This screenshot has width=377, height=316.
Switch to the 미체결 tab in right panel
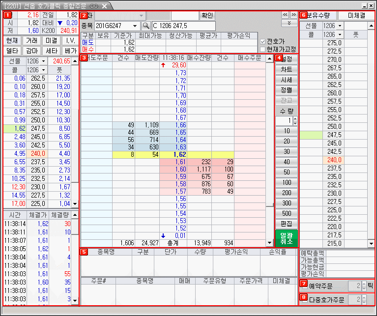coord(355,15)
